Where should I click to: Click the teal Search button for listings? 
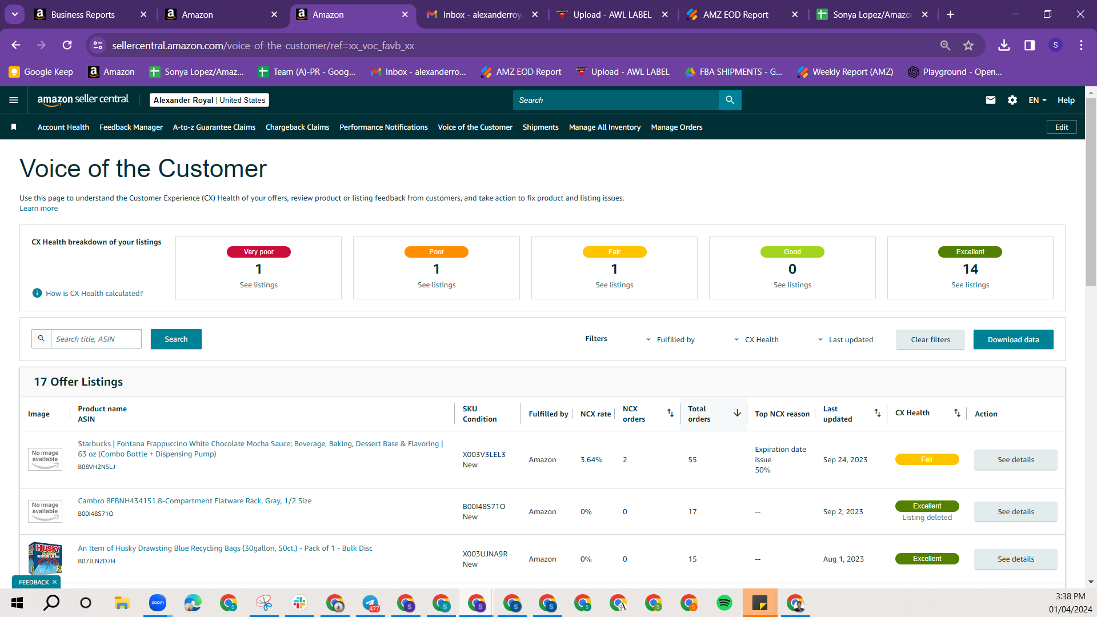click(176, 339)
